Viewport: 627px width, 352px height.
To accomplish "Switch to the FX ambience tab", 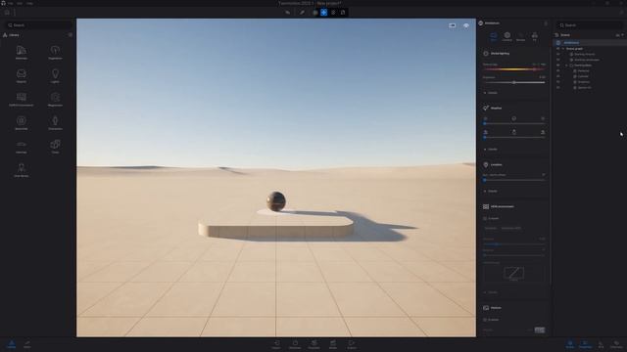I will coord(535,37).
